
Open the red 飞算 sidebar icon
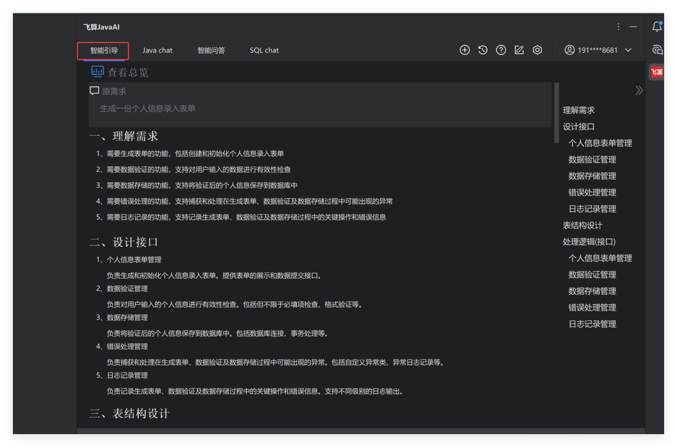pos(657,72)
